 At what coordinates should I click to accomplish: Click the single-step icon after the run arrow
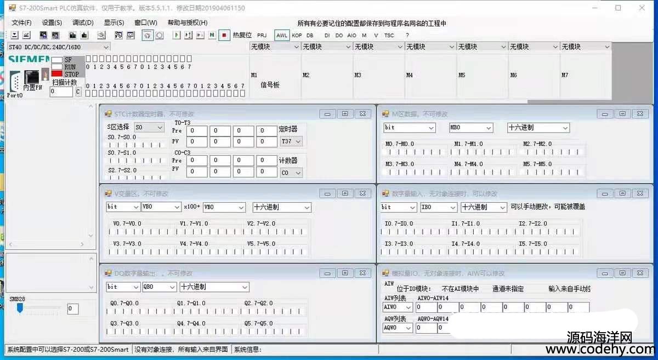pyautogui.click(x=188, y=35)
